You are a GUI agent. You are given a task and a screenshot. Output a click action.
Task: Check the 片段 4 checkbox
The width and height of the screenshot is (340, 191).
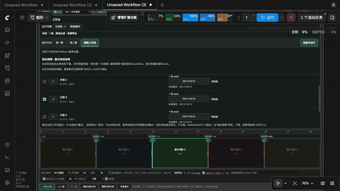[44, 117]
